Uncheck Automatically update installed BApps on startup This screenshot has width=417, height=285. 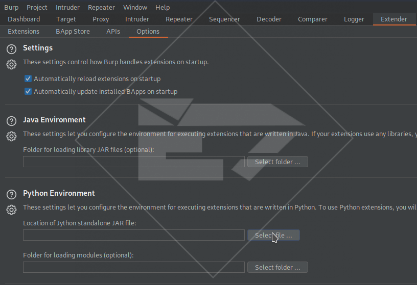click(x=28, y=92)
